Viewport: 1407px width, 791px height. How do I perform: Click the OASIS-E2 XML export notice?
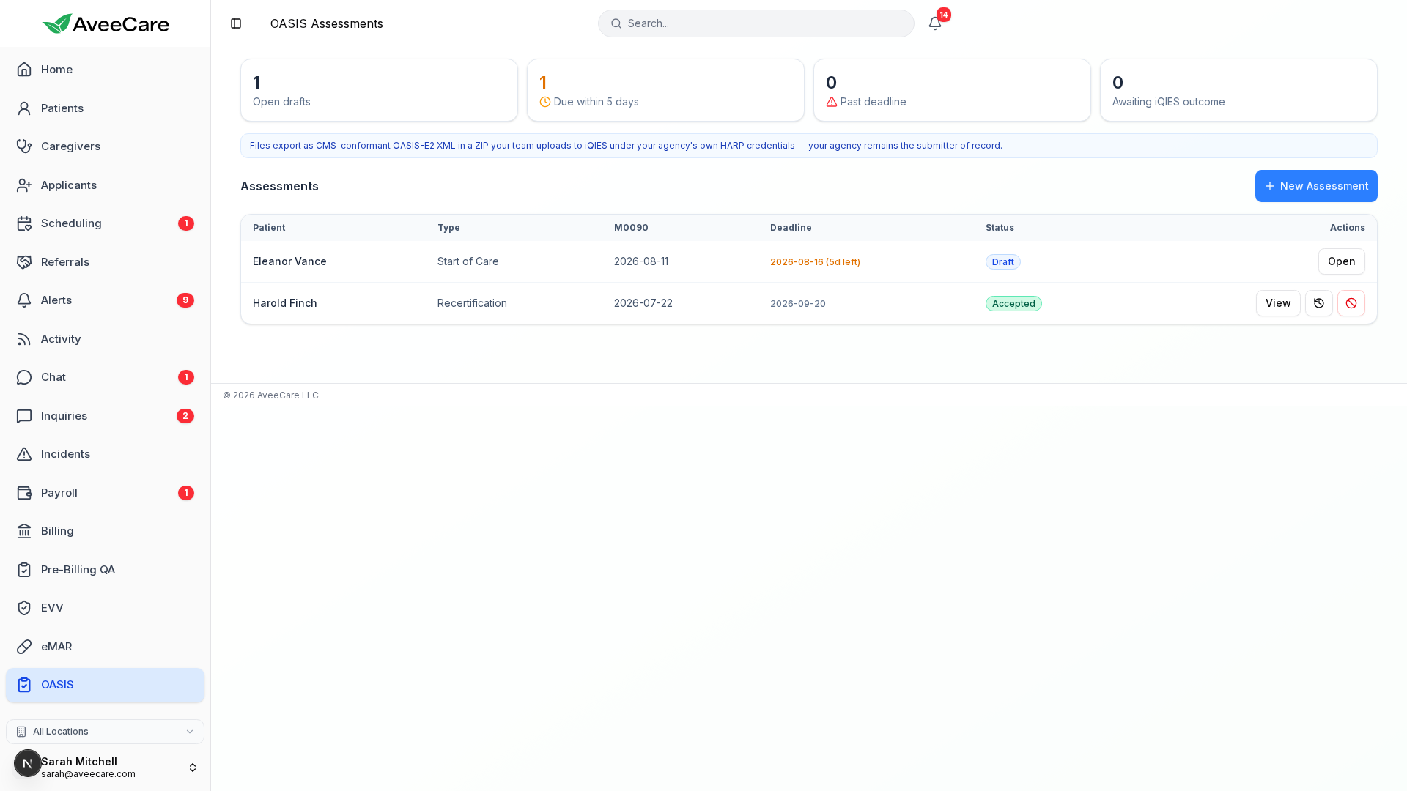pyautogui.click(x=809, y=146)
